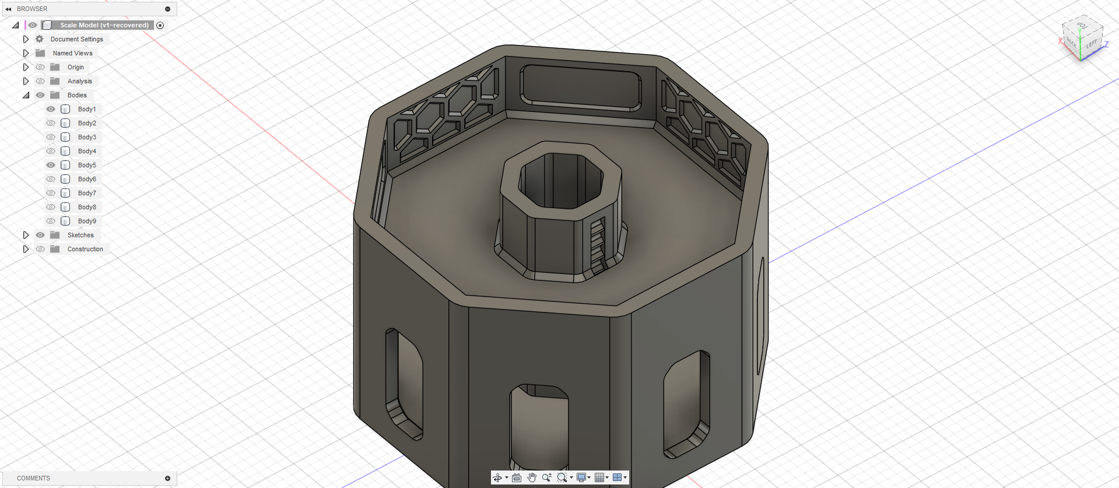Screen dimensions: 1119x488
Task: Toggle Analysis folder visibility eye
Action: click(40, 81)
